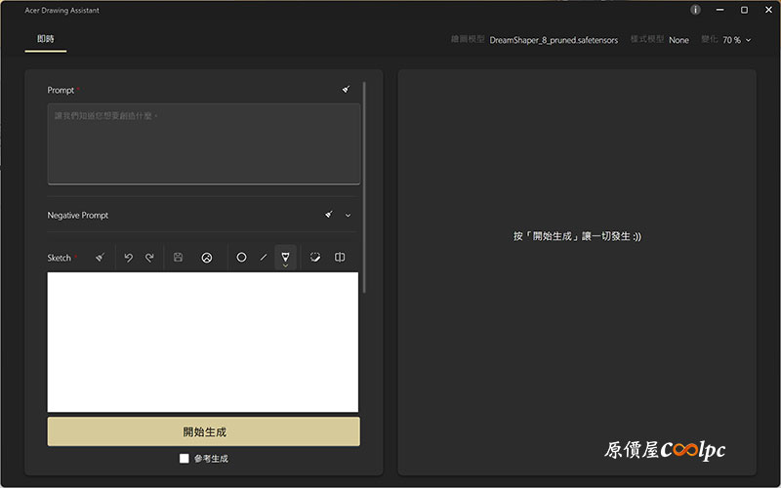
Task: Click the import image icon in Sketch toolbar
Action: click(207, 258)
